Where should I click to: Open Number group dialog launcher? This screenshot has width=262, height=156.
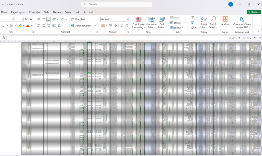tap(128, 32)
